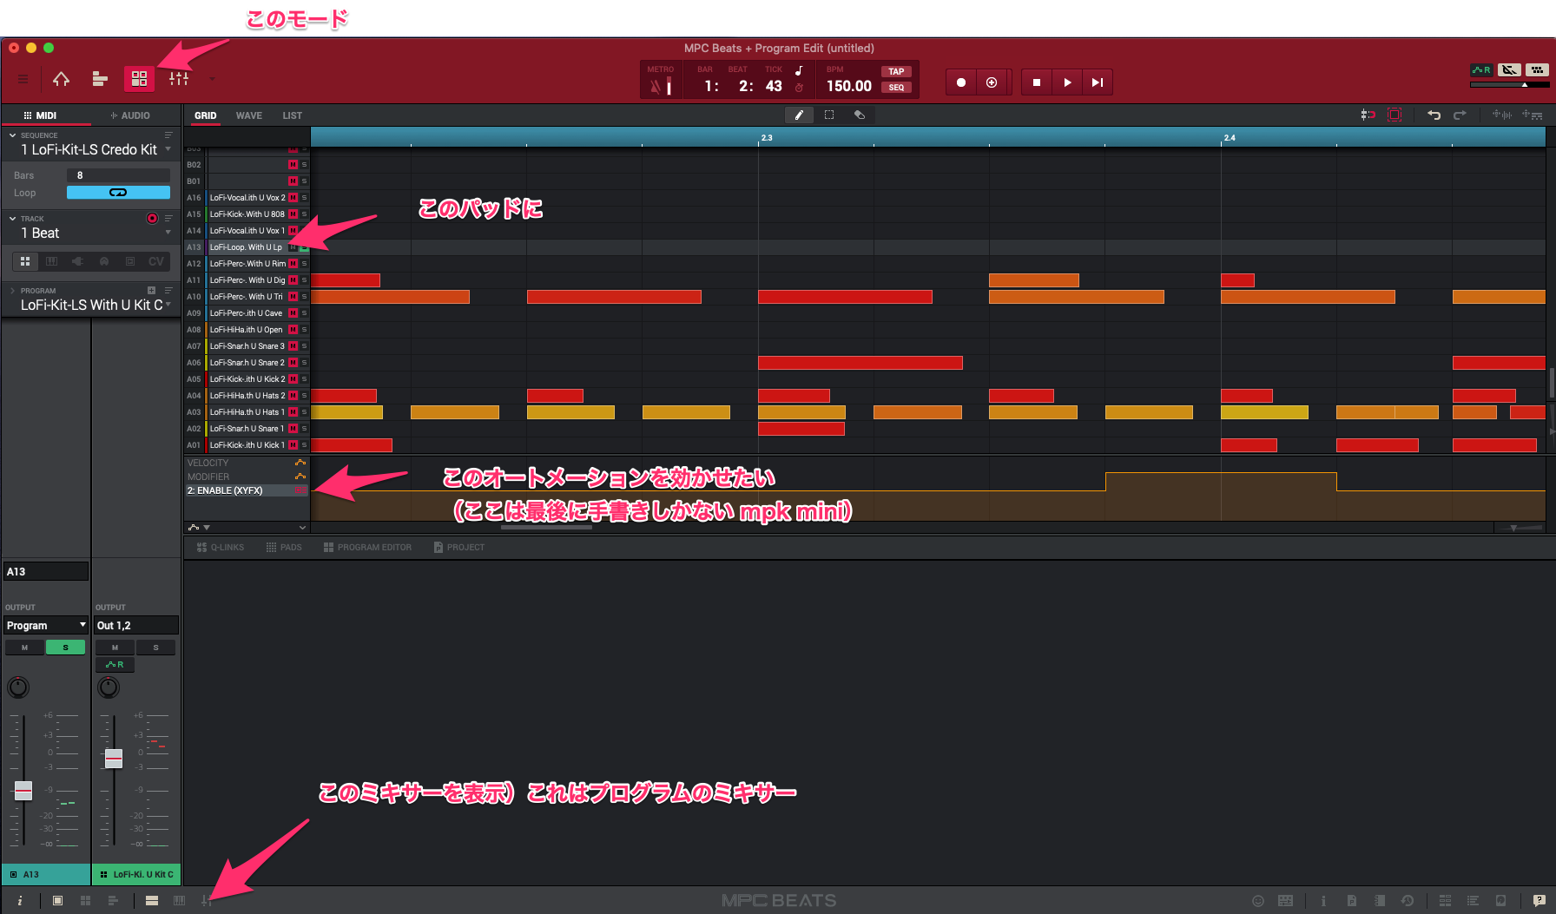Screen dimensions: 1556x914
Task: Solo pad A10 LoFi-Perc With U Tri
Action: [304, 297]
